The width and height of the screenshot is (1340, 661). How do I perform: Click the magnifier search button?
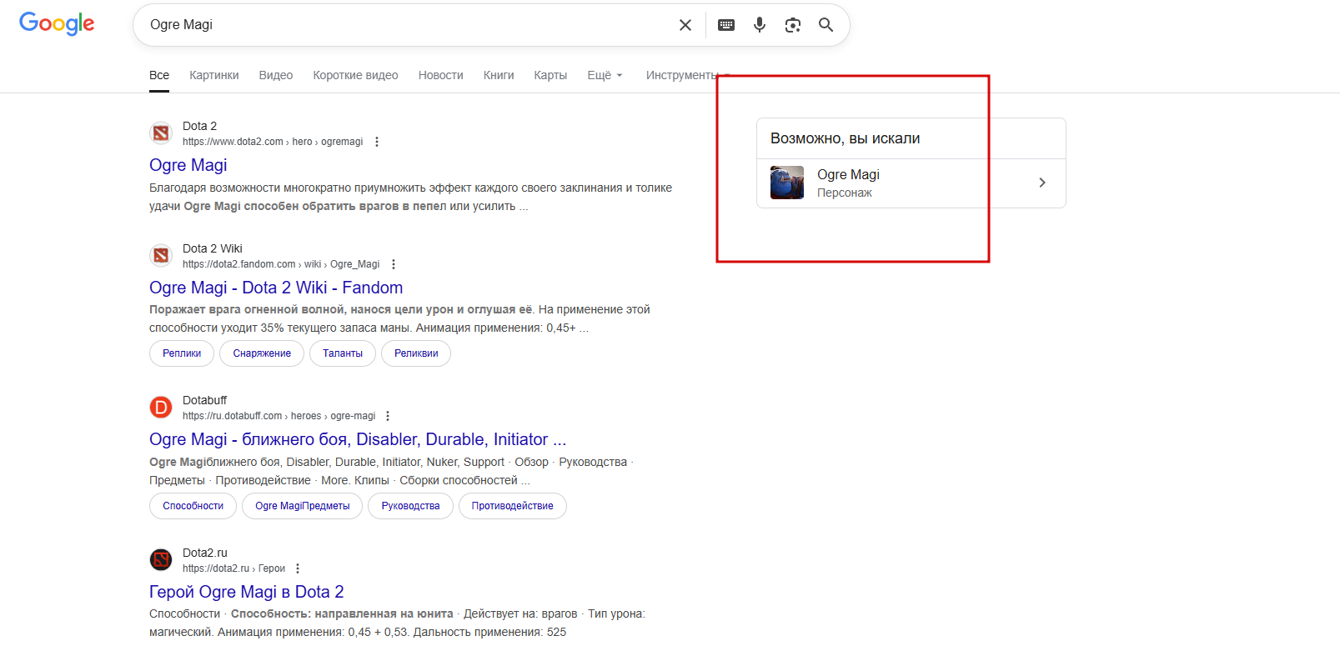point(826,25)
